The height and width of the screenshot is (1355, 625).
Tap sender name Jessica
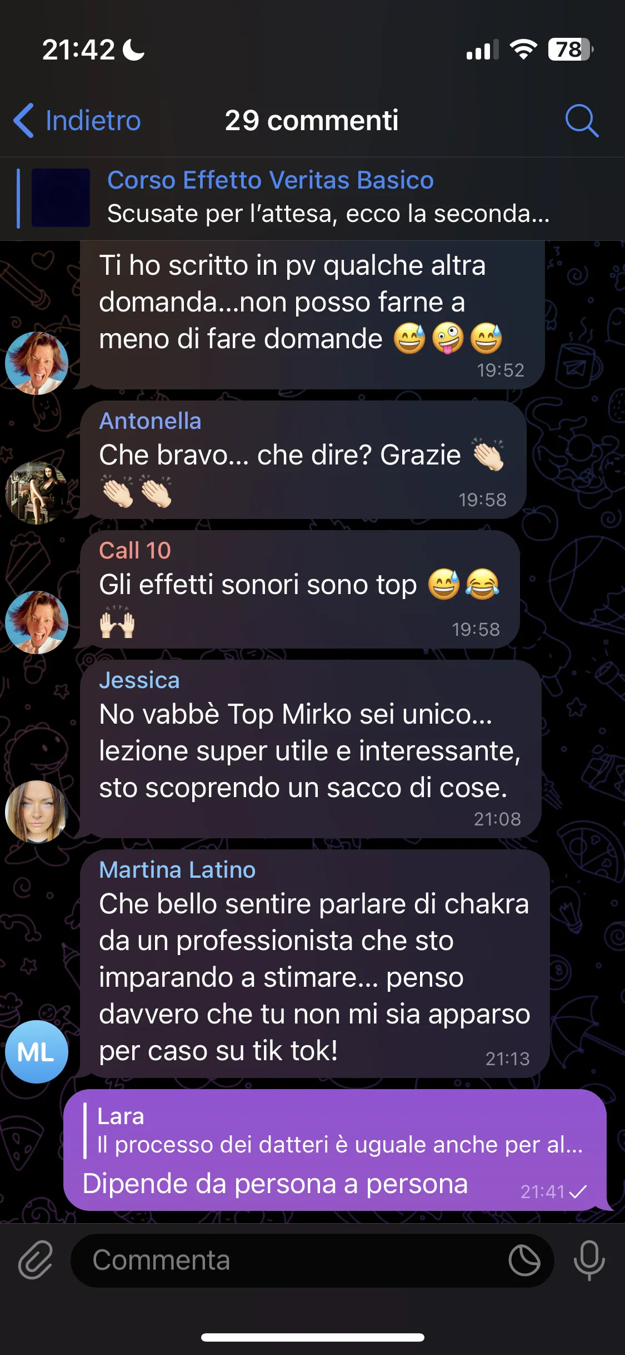point(139,680)
